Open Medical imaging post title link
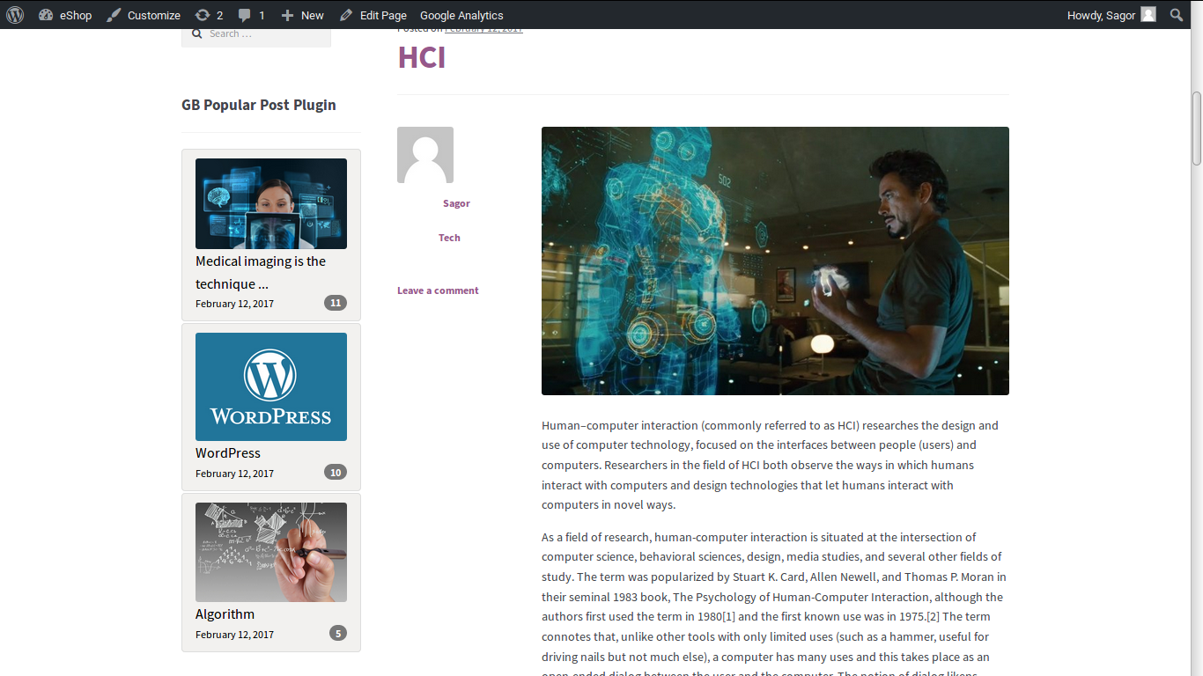 click(x=261, y=273)
